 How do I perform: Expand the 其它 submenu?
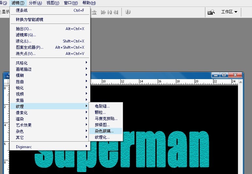(x=50, y=137)
